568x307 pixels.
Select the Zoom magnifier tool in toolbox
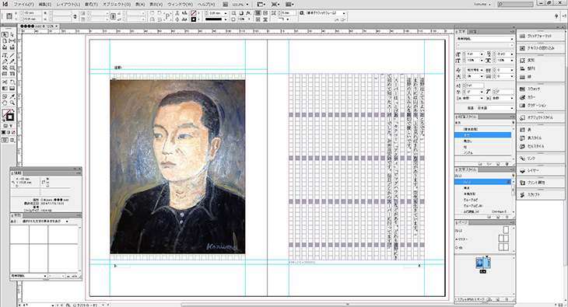(12, 103)
